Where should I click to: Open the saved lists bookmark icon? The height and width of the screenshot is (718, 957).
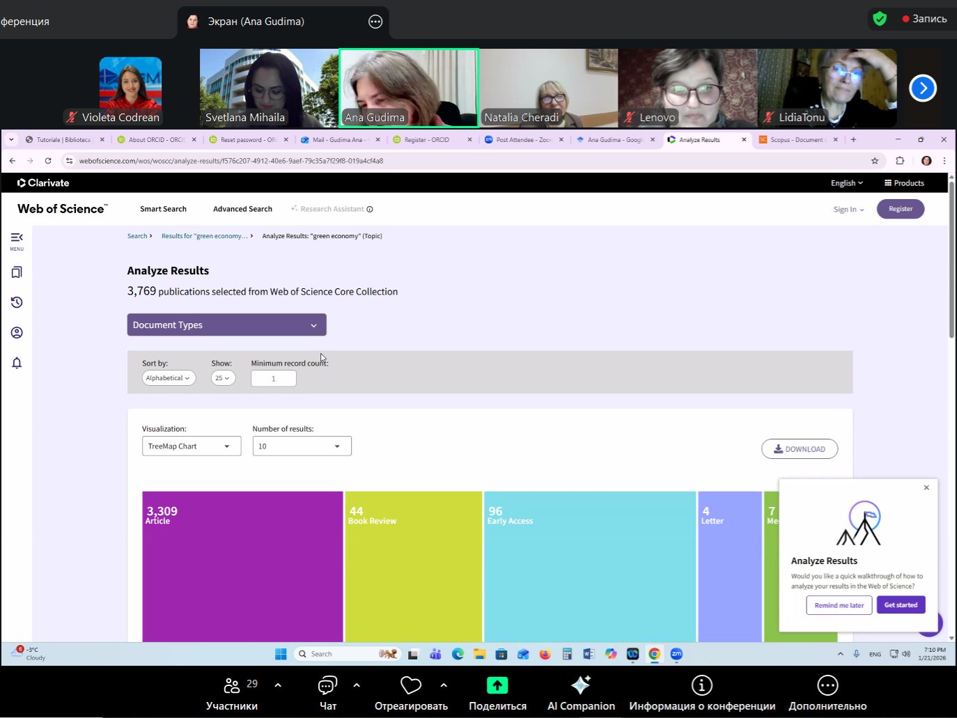tap(17, 272)
